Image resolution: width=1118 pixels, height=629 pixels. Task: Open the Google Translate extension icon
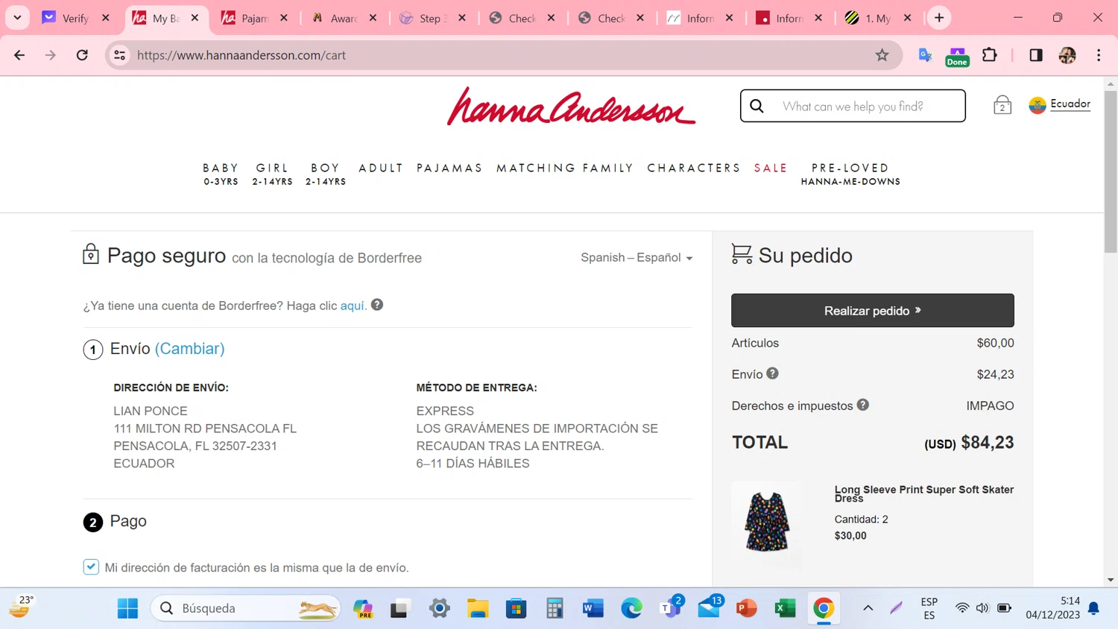pyautogui.click(x=925, y=55)
